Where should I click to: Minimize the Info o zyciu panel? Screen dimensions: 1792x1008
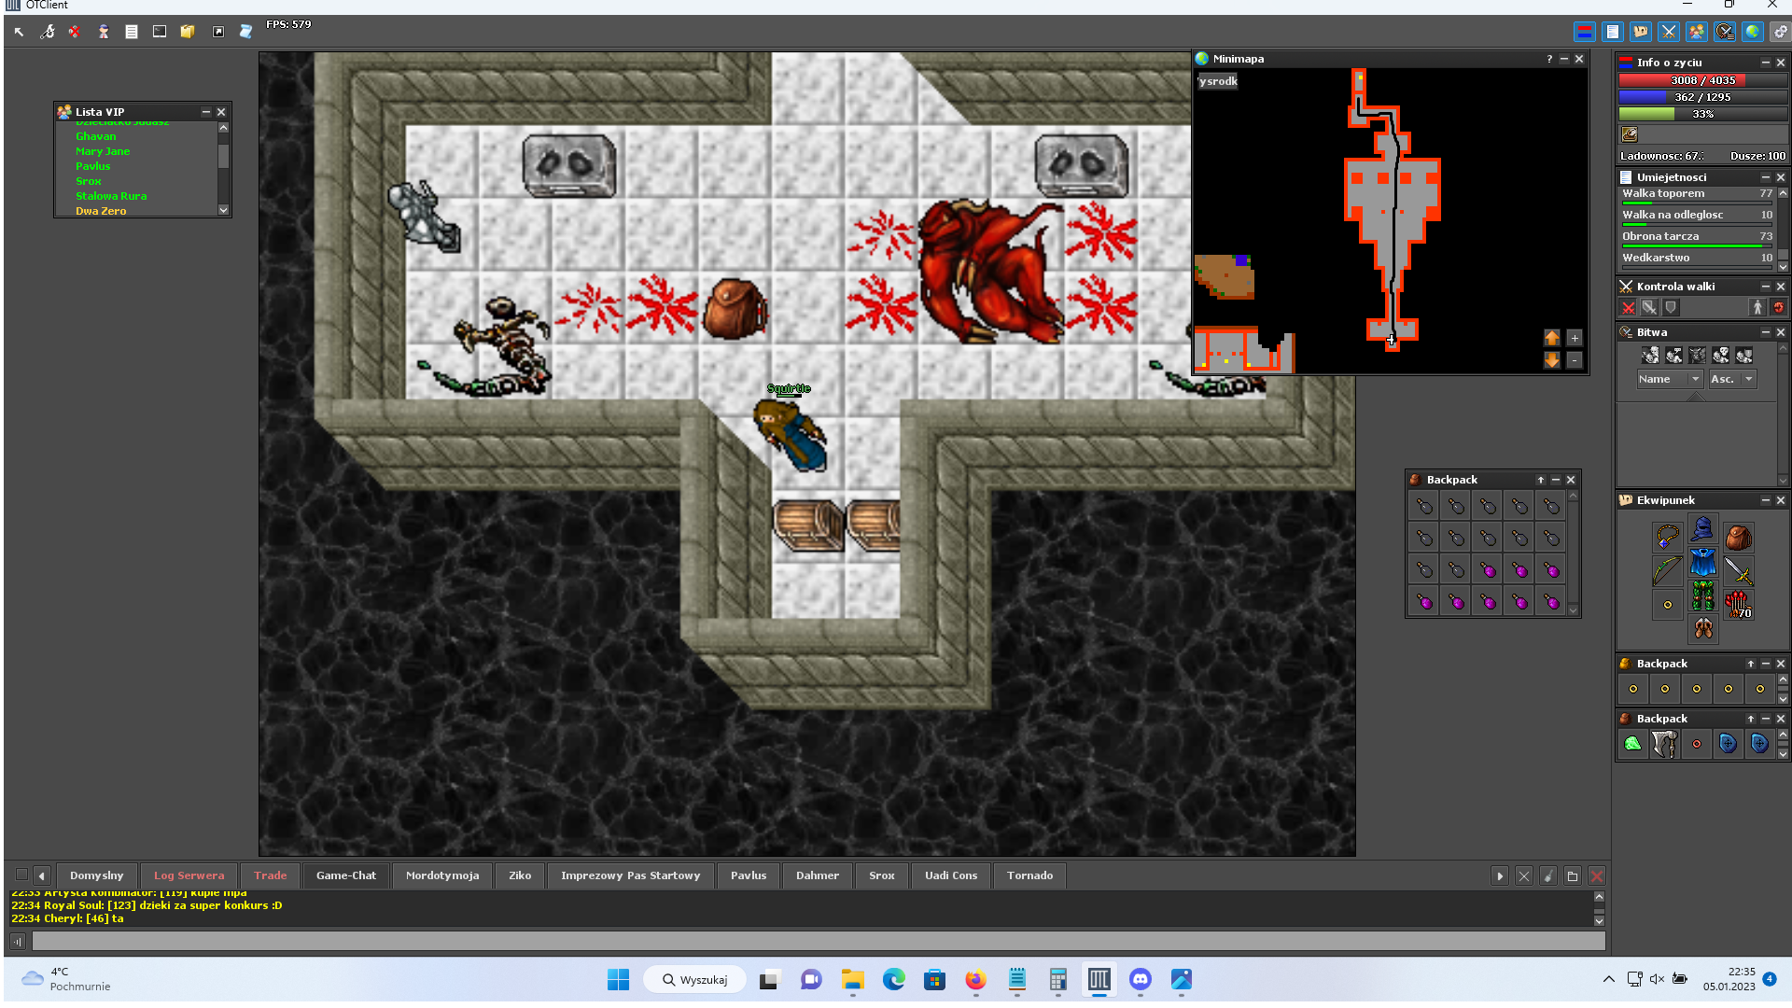point(1765,63)
